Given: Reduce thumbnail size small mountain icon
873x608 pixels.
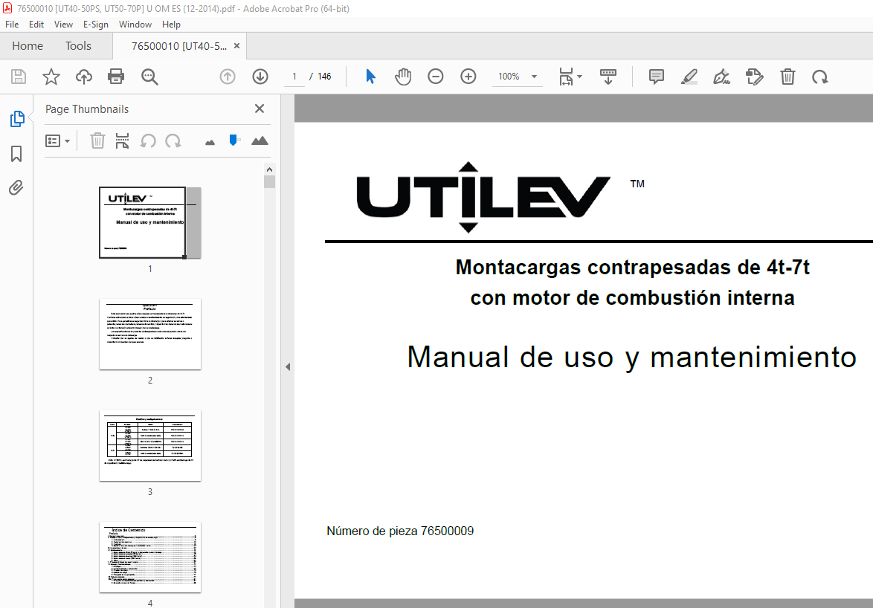Looking at the screenshot, I should (x=210, y=143).
